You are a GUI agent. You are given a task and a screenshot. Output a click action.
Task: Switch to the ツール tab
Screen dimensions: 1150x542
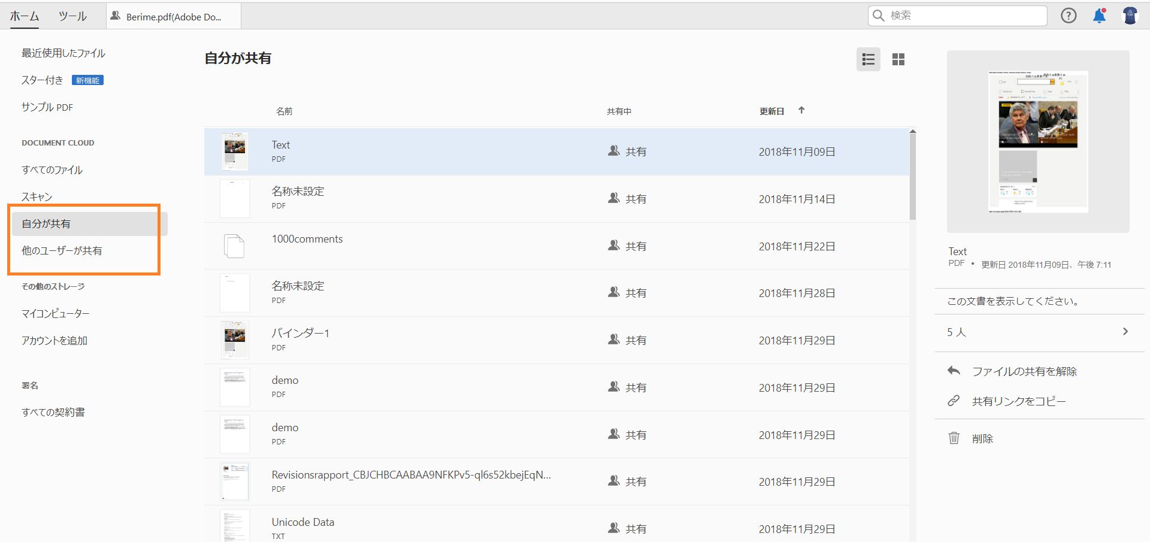72,16
